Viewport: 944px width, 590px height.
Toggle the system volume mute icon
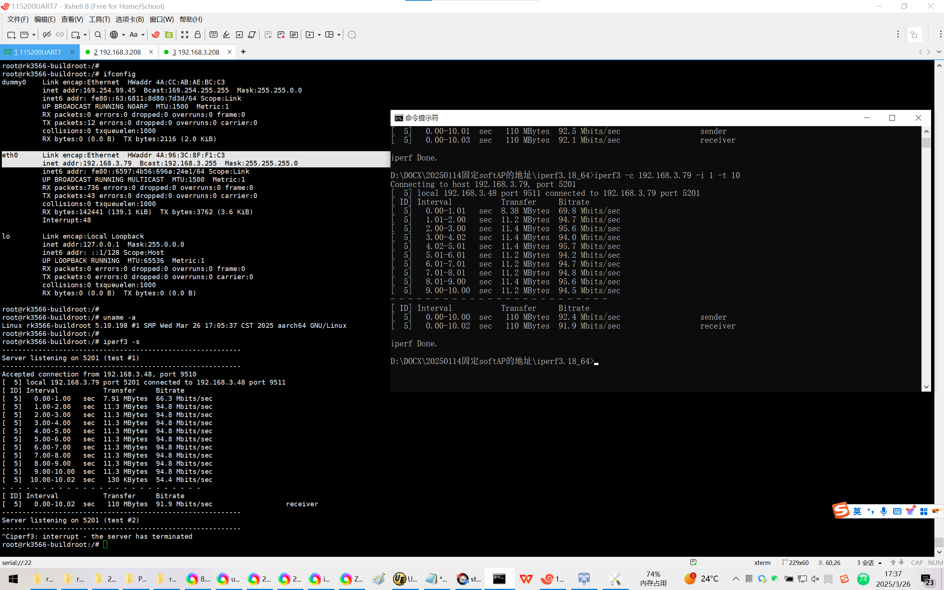[x=815, y=579]
